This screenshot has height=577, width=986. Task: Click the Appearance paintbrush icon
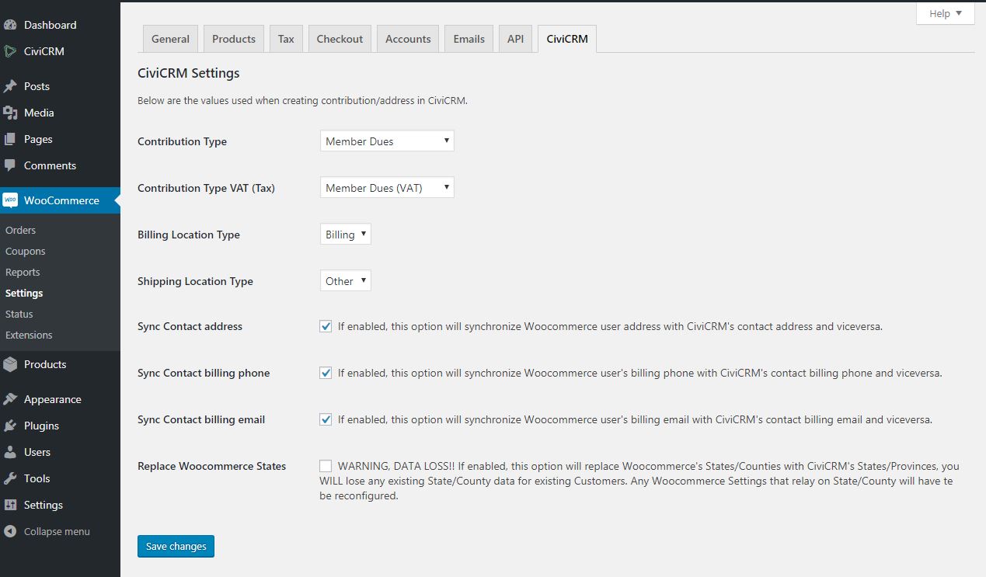10,399
